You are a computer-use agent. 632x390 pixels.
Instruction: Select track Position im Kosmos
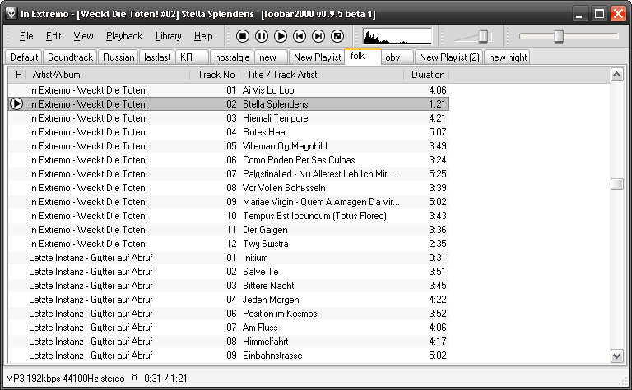coord(229,314)
